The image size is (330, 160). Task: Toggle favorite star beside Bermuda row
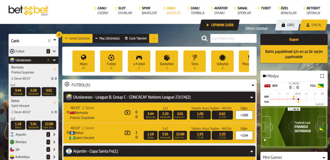click(68, 113)
